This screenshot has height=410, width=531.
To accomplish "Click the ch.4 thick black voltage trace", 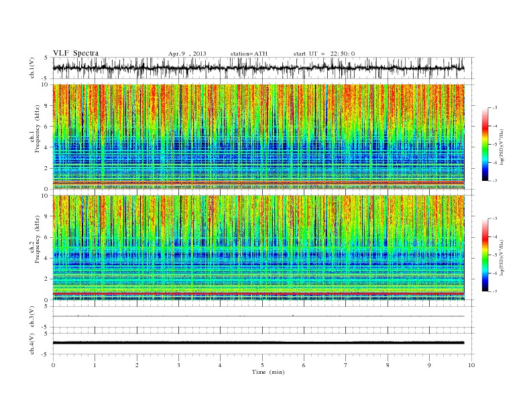I will pos(258,343).
